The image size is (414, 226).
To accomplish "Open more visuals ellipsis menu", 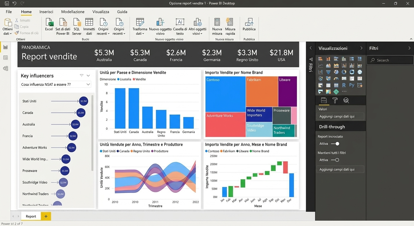I will 344,92.
